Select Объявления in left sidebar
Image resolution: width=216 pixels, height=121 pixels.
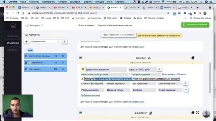[13, 43]
